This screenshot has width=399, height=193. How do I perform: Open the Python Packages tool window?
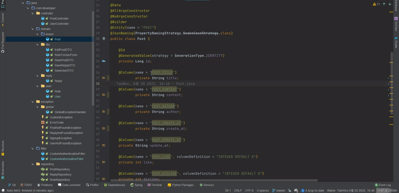(x=181, y=185)
